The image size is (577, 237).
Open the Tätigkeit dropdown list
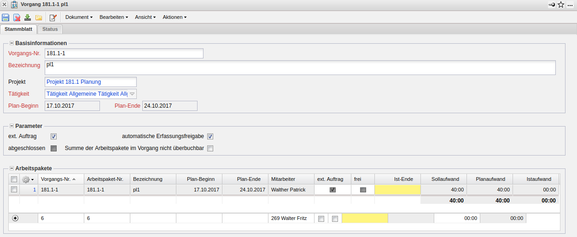pyautogui.click(x=132, y=94)
